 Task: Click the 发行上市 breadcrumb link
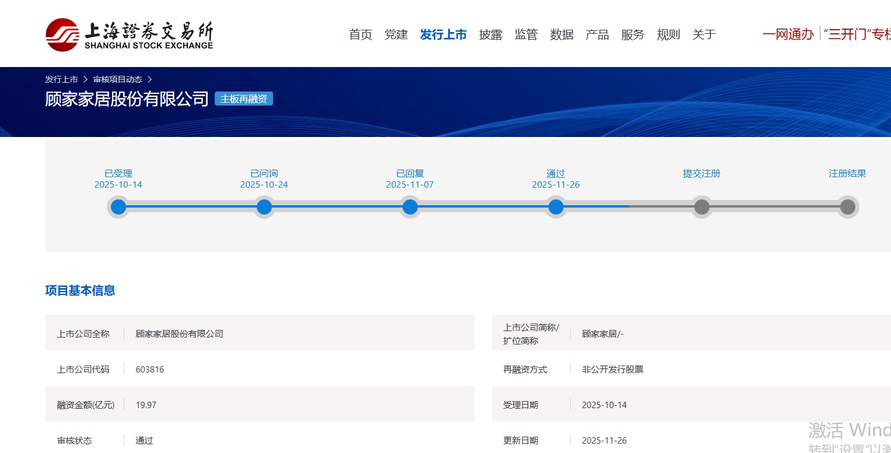coord(61,79)
